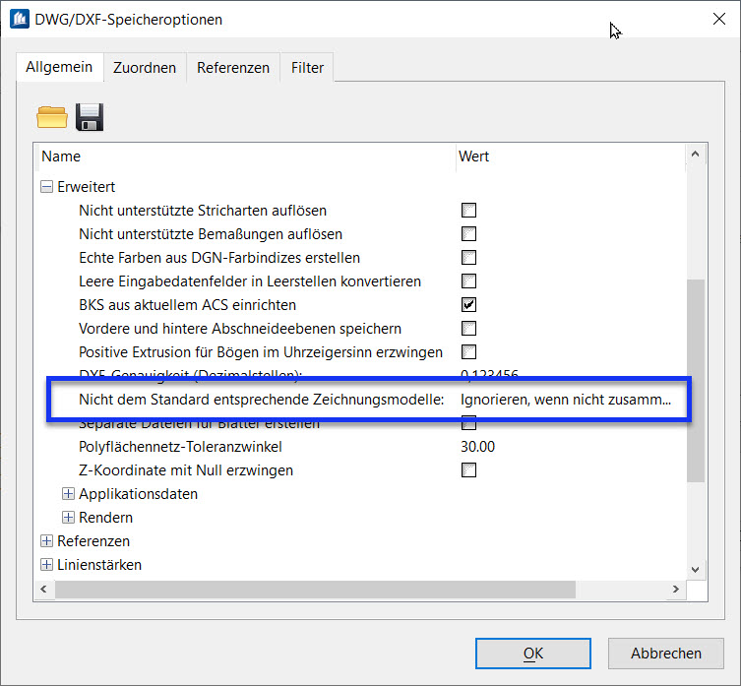Click the Polyflächennetz-Toleranzwinkel value 30.00
Screen dimensions: 741x686
(x=478, y=447)
